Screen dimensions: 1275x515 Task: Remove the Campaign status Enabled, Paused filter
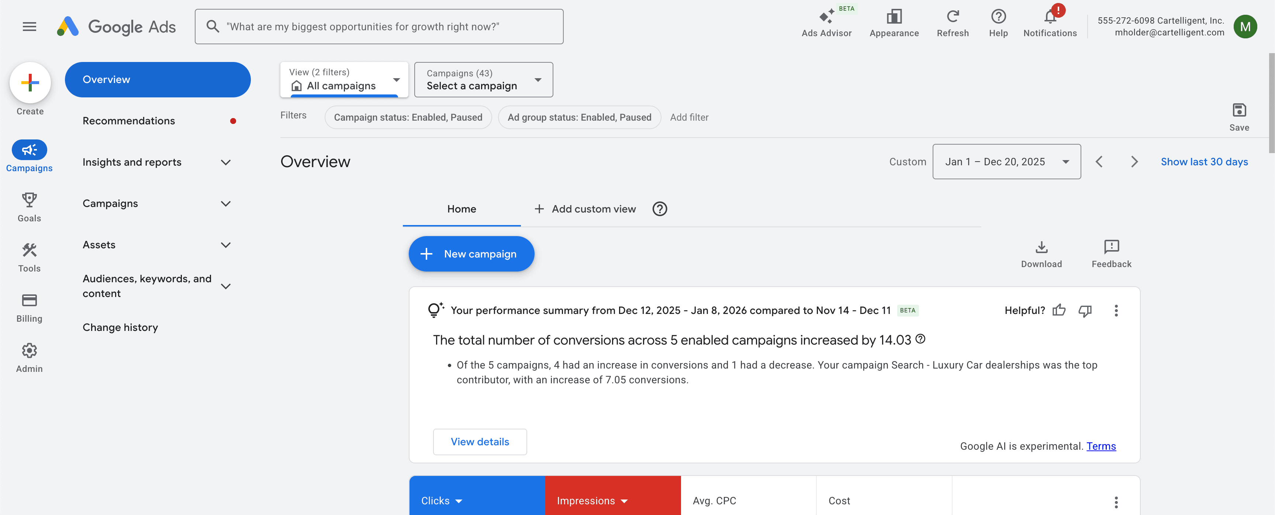point(408,117)
